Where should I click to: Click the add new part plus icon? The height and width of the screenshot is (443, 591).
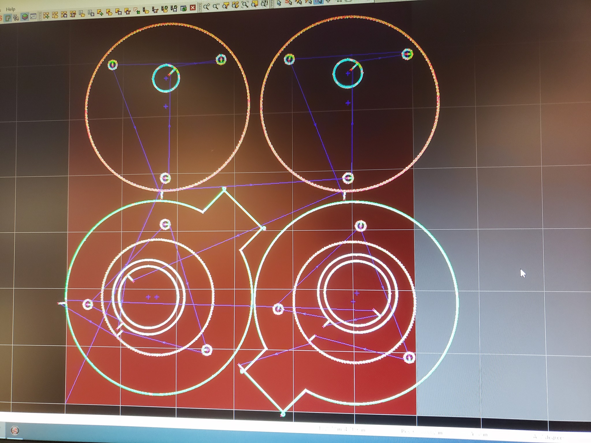click(100, 12)
